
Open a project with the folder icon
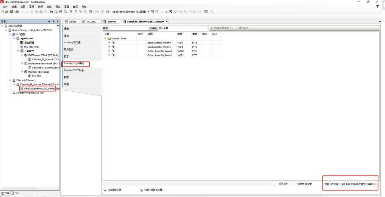click(7, 12)
